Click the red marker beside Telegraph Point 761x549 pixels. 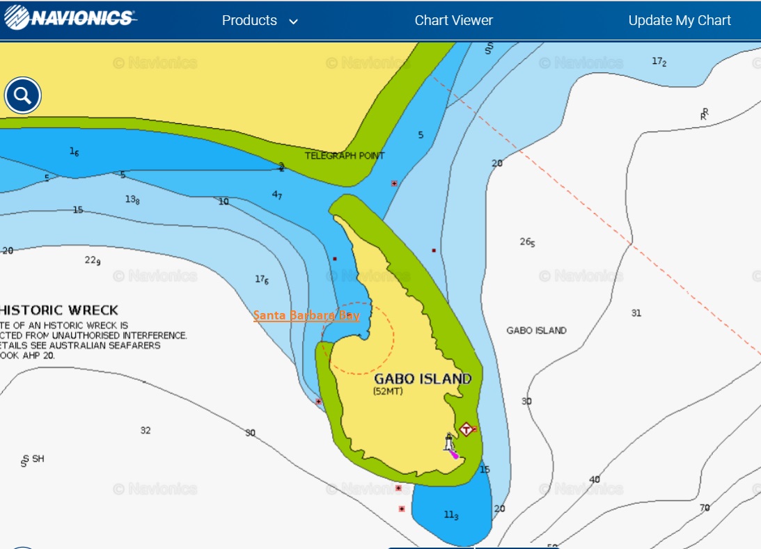click(x=394, y=184)
